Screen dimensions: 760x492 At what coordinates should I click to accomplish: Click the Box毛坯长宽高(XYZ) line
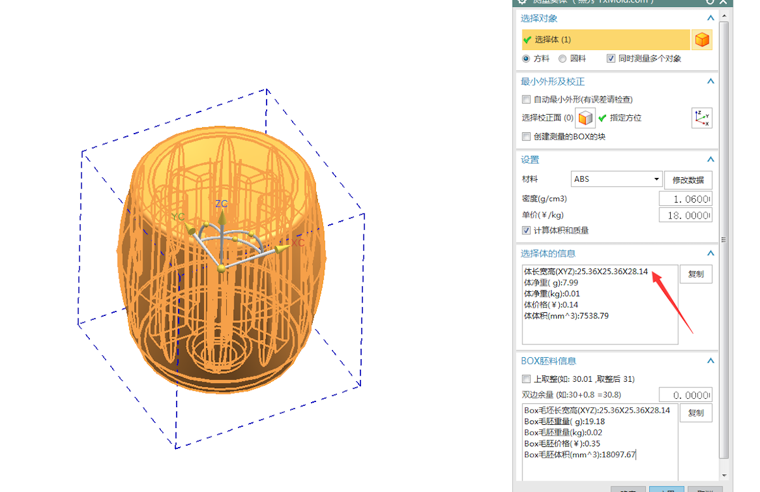pyautogui.click(x=597, y=410)
